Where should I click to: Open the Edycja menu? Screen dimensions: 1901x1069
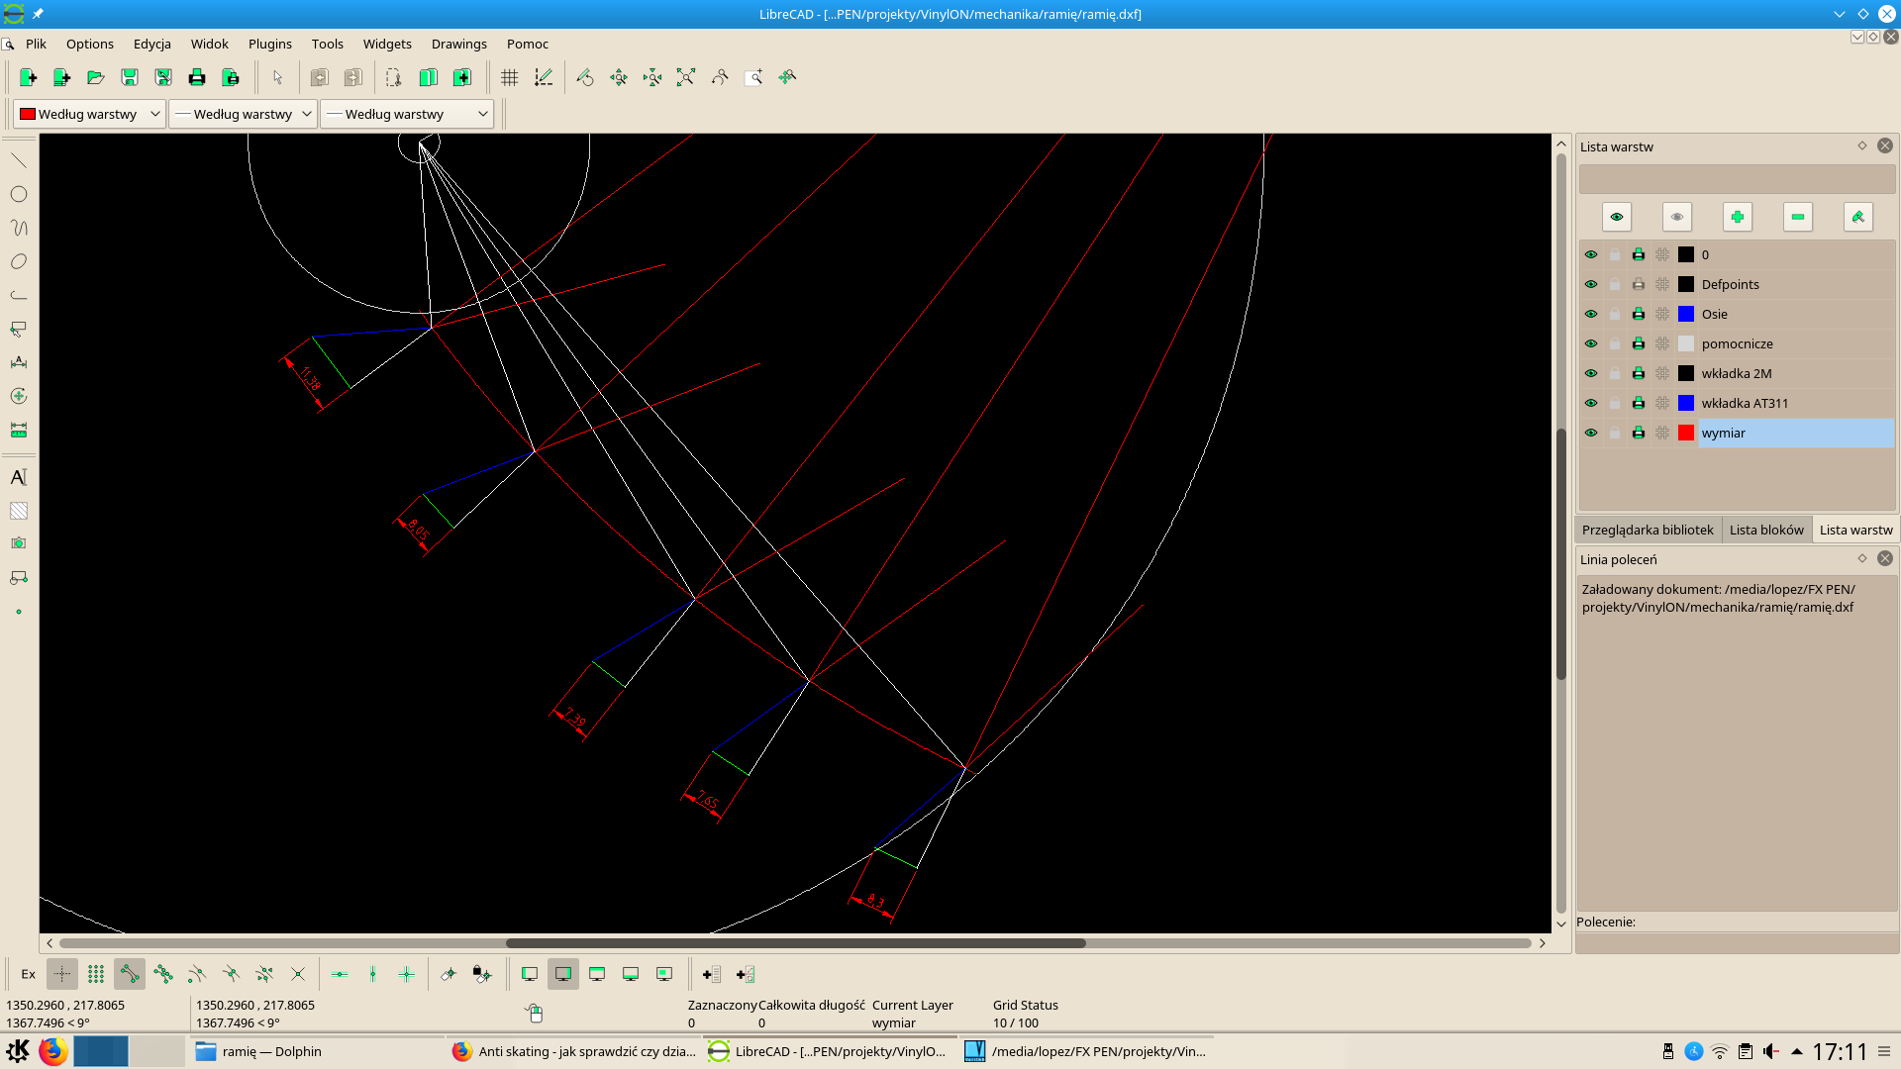point(151,44)
